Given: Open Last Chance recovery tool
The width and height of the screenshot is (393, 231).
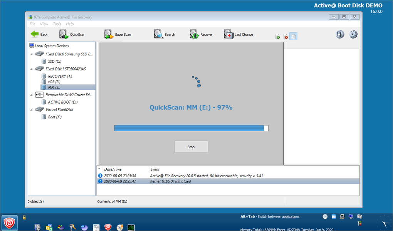Looking at the screenshot, I should click(x=238, y=34).
